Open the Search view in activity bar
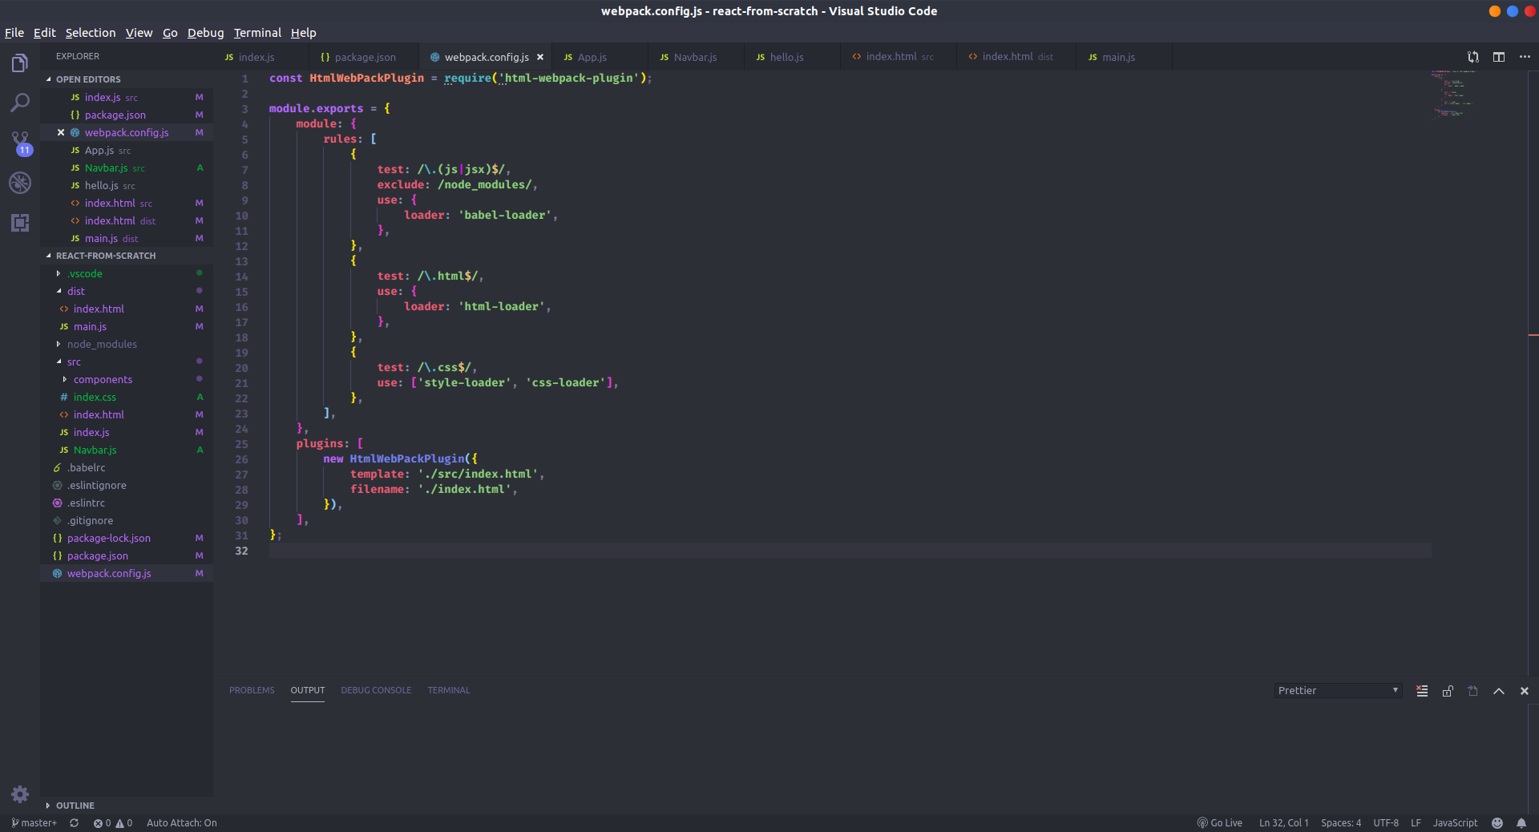 [x=20, y=103]
